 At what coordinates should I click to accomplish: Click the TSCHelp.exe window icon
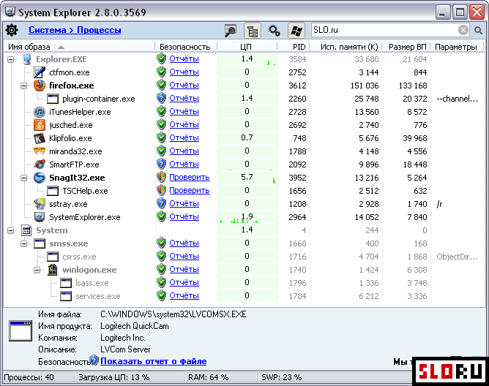tap(53, 191)
